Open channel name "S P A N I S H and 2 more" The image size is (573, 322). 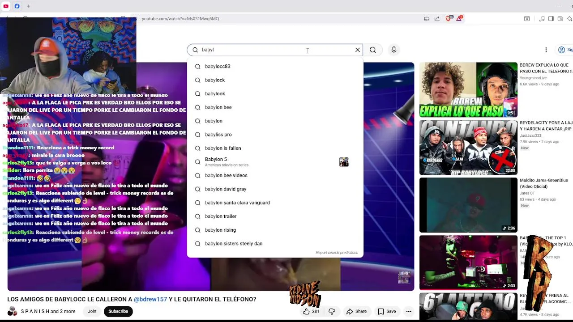tap(48, 311)
